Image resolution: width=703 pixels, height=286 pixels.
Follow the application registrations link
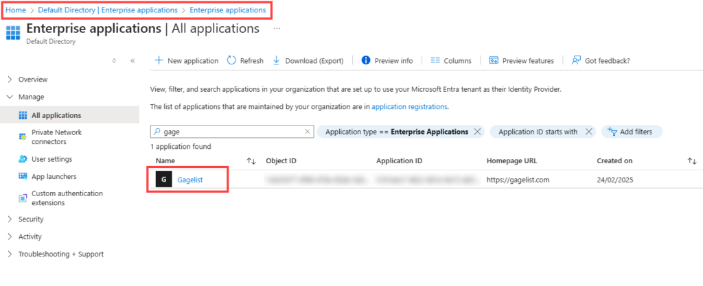click(x=409, y=107)
